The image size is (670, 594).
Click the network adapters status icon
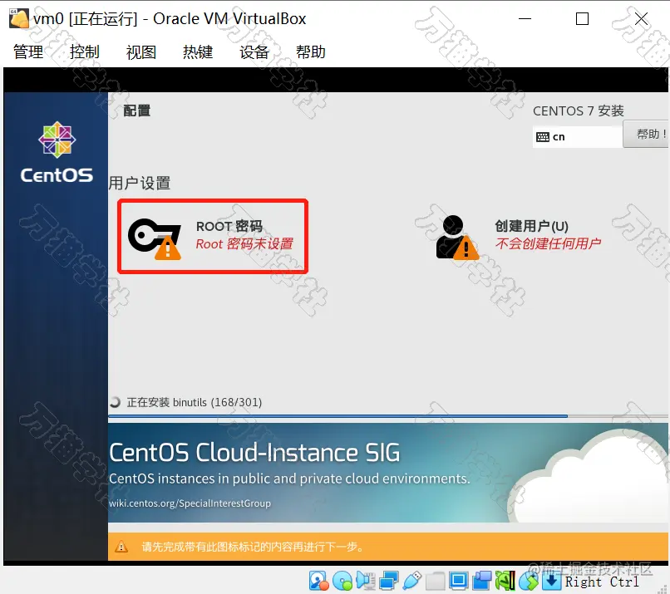tap(389, 581)
